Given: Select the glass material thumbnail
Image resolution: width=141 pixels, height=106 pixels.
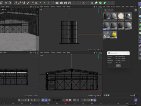Looking at the screenshot, I should [106, 34].
